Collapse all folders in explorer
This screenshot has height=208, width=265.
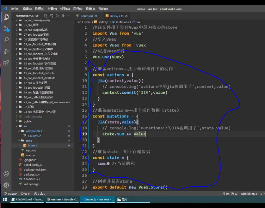[63, 16]
